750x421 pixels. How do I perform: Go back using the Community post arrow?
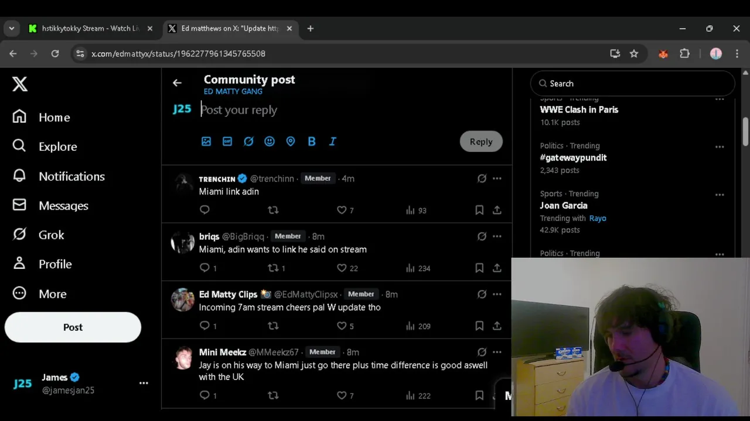tap(177, 83)
